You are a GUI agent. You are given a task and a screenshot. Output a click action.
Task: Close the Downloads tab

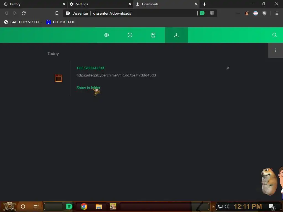[x=196, y=4]
